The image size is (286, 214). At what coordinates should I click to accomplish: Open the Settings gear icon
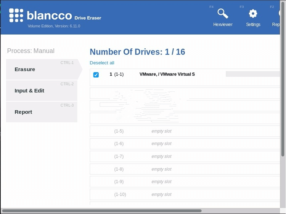click(253, 14)
